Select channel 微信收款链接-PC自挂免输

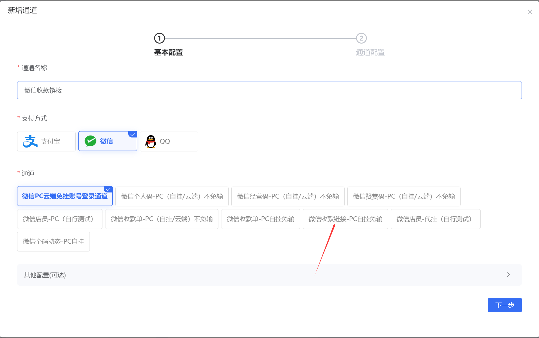(x=346, y=219)
